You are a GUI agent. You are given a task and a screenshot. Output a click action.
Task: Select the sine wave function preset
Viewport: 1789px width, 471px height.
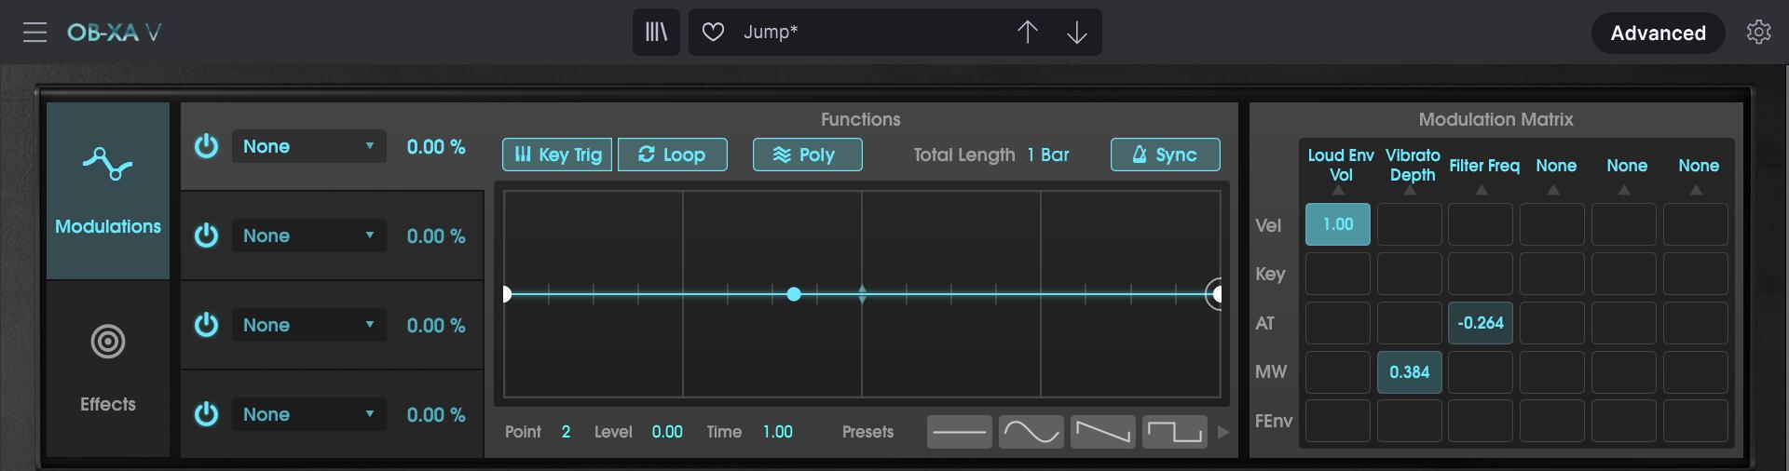pyautogui.click(x=1031, y=432)
